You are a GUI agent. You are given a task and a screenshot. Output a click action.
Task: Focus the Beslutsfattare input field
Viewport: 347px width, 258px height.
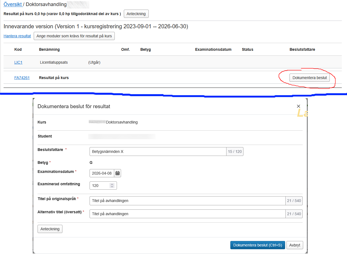tap(158, 152)
